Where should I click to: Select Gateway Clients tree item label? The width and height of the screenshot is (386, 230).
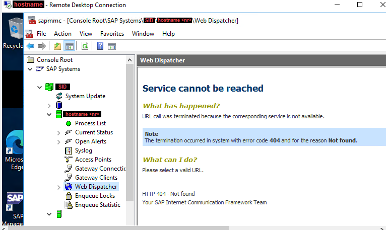(x=96, y=178)
